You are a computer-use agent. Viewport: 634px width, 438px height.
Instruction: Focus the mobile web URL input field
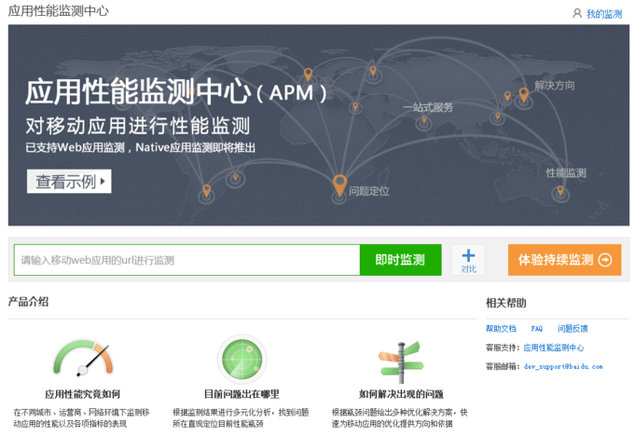click(186, 260)
